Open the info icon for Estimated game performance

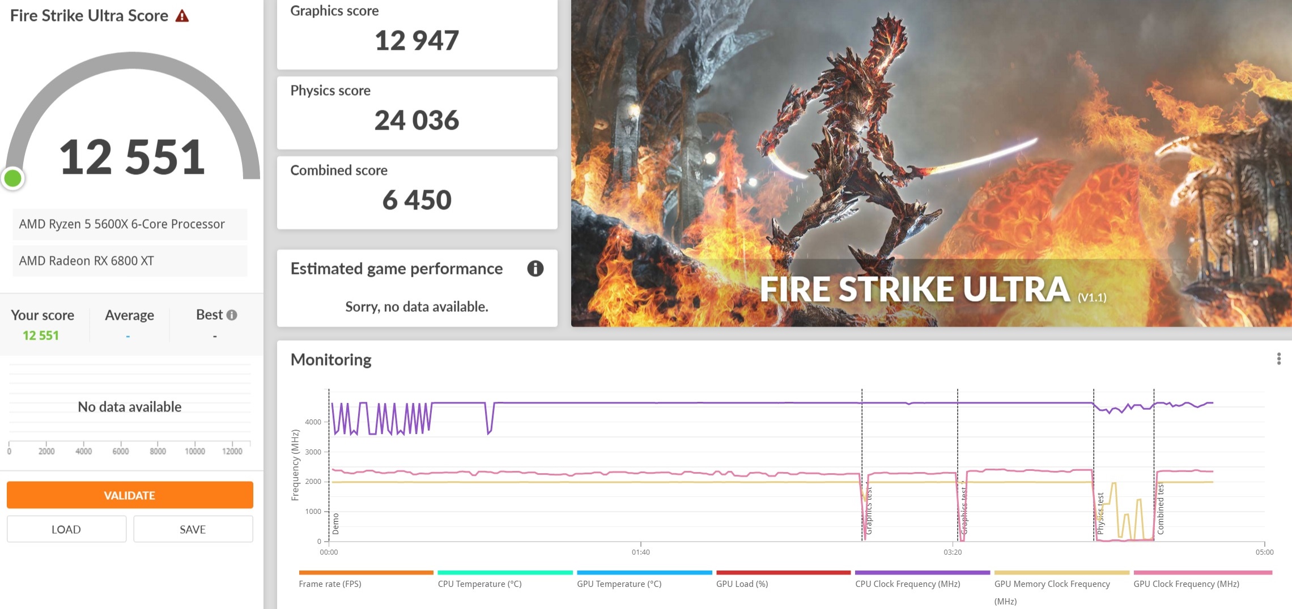point(535,268)
